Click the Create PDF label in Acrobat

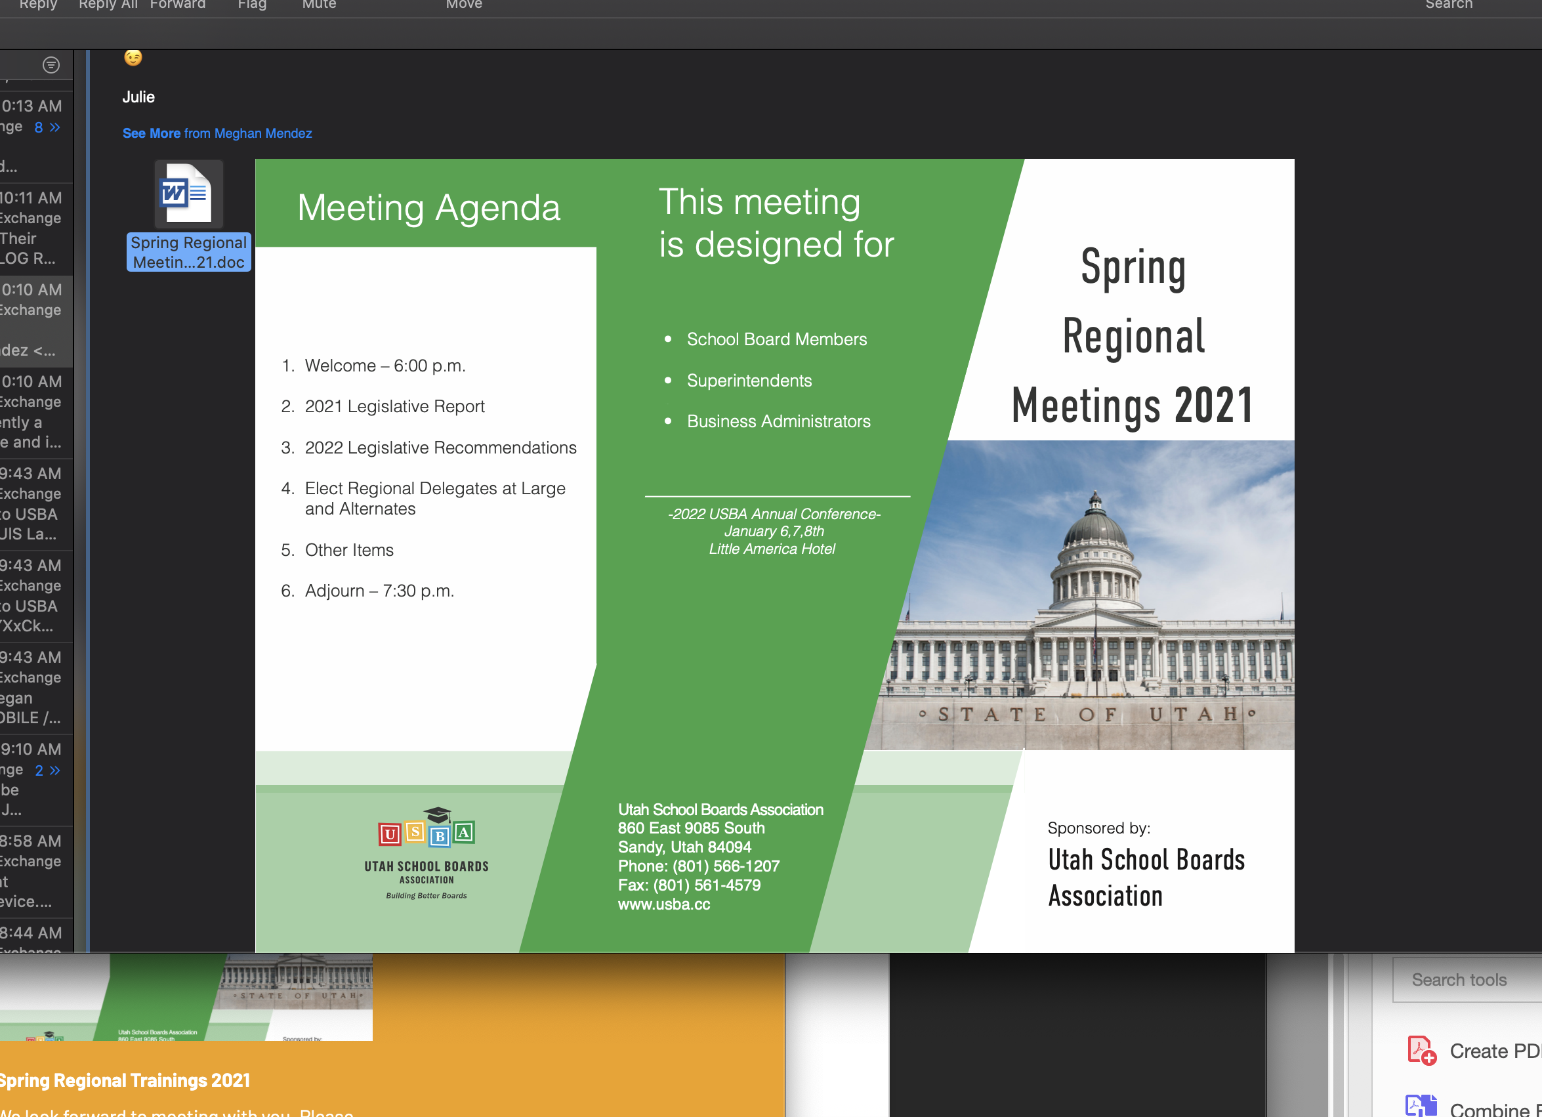point(1495,1051)
